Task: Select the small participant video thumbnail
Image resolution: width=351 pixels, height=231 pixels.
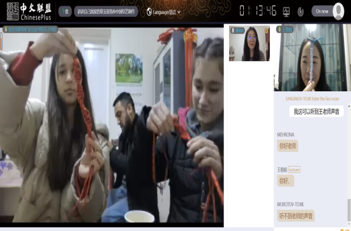Action: point(250,43)
